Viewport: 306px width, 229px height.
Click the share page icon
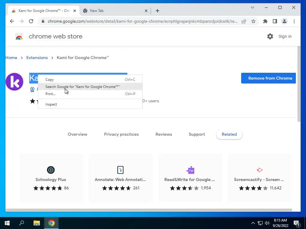tap(244, 21)
